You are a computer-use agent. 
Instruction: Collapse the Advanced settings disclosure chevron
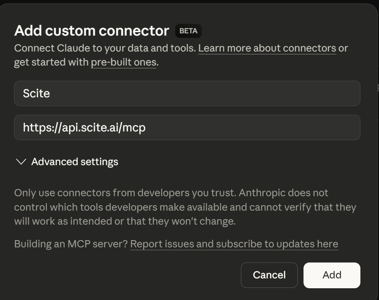(x=22, y=161)
